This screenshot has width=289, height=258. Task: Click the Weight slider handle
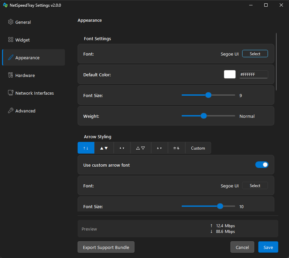click(204, 116)
